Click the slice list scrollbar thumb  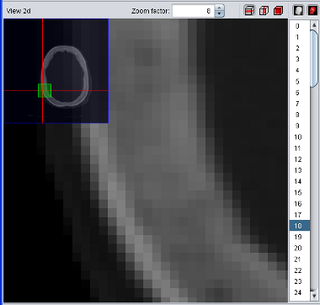click(x=314, y=58)
